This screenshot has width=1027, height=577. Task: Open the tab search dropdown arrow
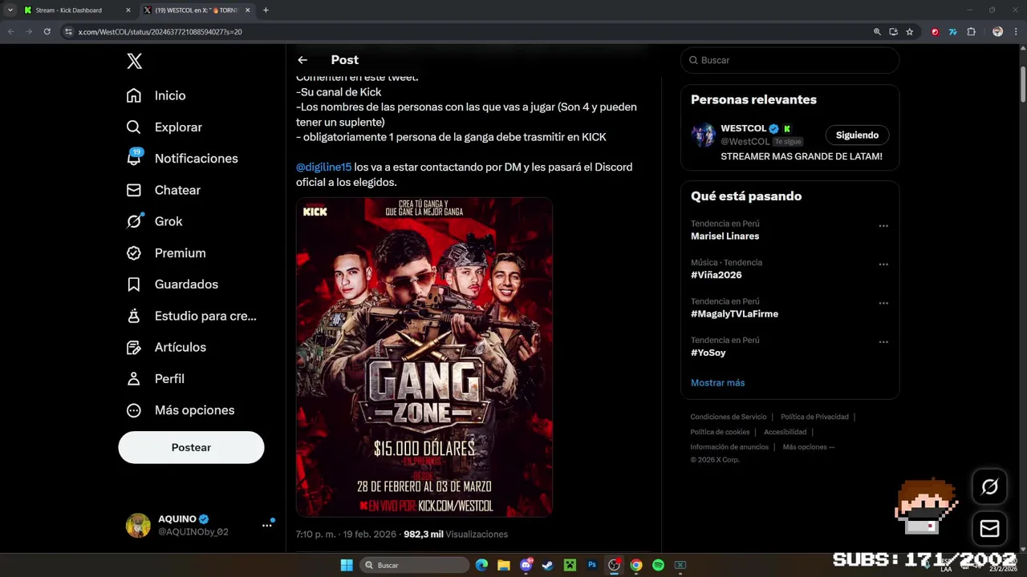coord(10,10)
